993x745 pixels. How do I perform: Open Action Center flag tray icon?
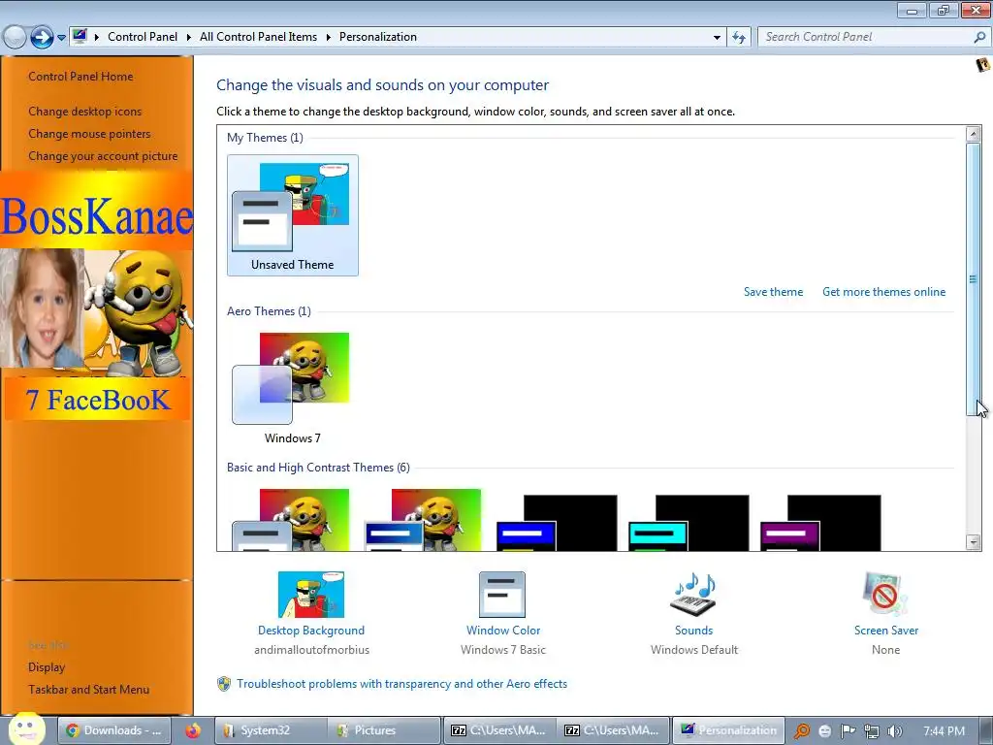(848, 731)
